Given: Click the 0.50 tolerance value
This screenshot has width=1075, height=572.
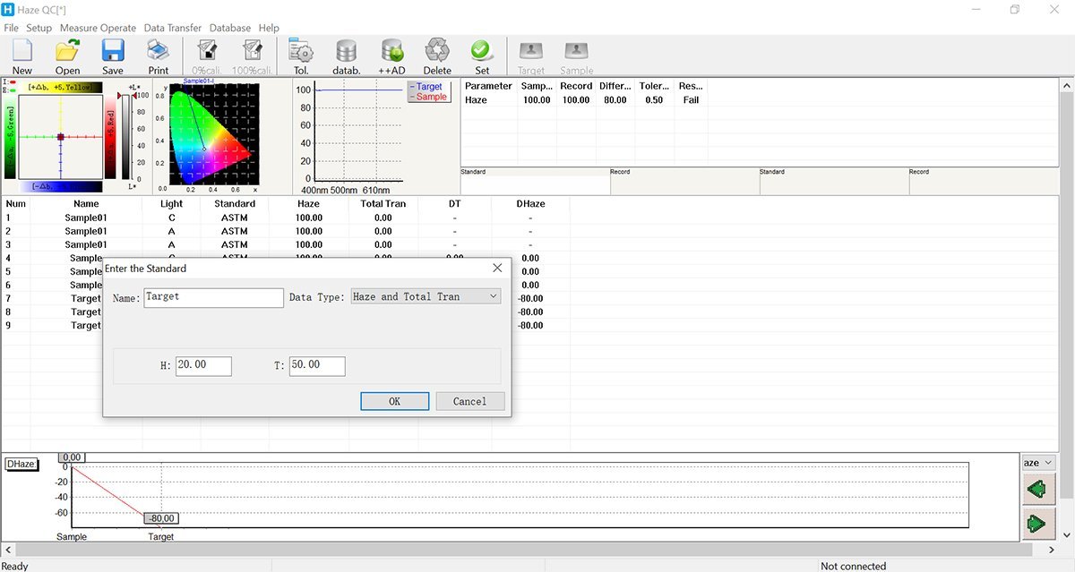Looking at the screenshot, I should pos(654,100).
